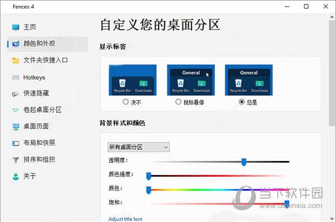This screenshot has height=222, width=336.
Task: Open the Hotkeys keyboard icon
Action: coord(16,78)
